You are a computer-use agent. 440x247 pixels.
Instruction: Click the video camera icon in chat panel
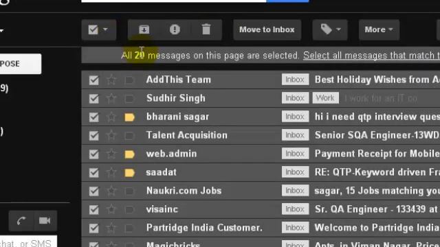tap(45, 221)
